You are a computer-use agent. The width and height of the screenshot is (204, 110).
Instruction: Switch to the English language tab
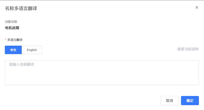point(32,50)
